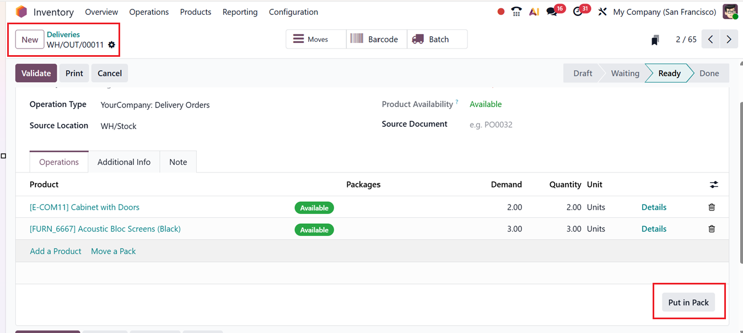Open the Messaging conversations icon
This screenshot has width=743, height=333.
click(551, 11)
